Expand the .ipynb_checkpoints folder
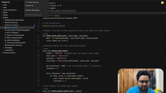 2,10
